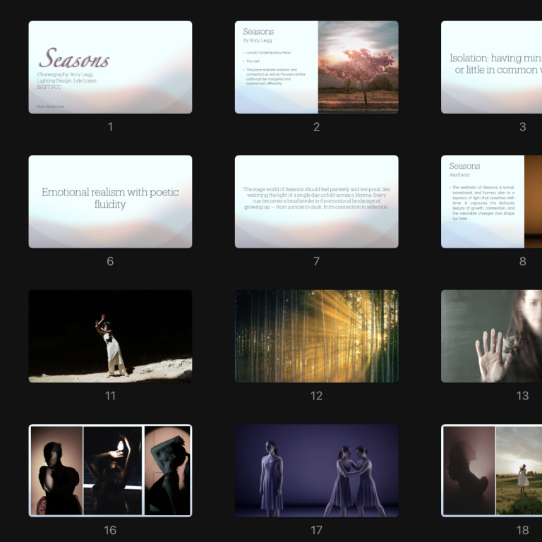Click slide 18 with girl in field
This screenshot has height=542, width=542.
coord(491,471)
